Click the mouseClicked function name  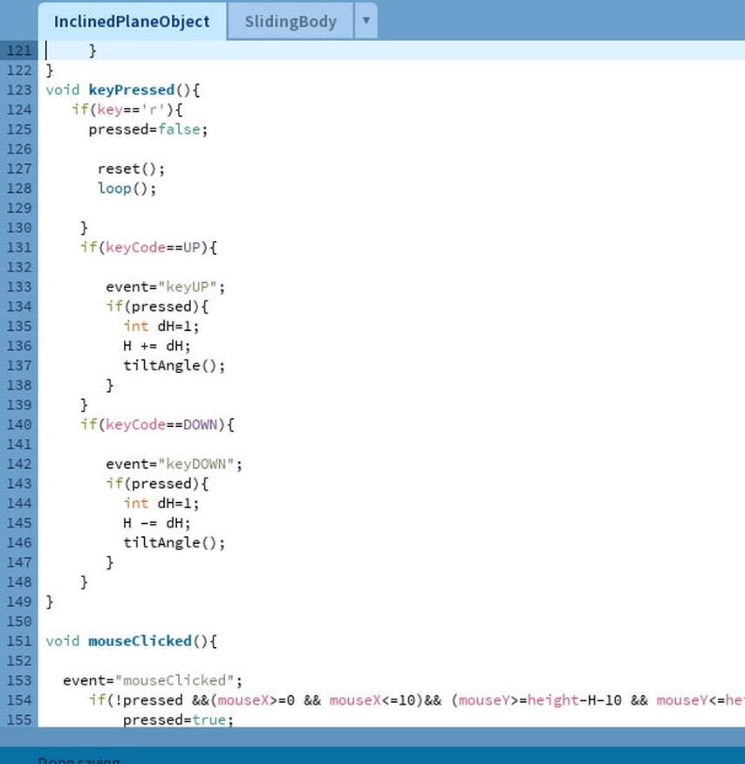coord(140,641)
